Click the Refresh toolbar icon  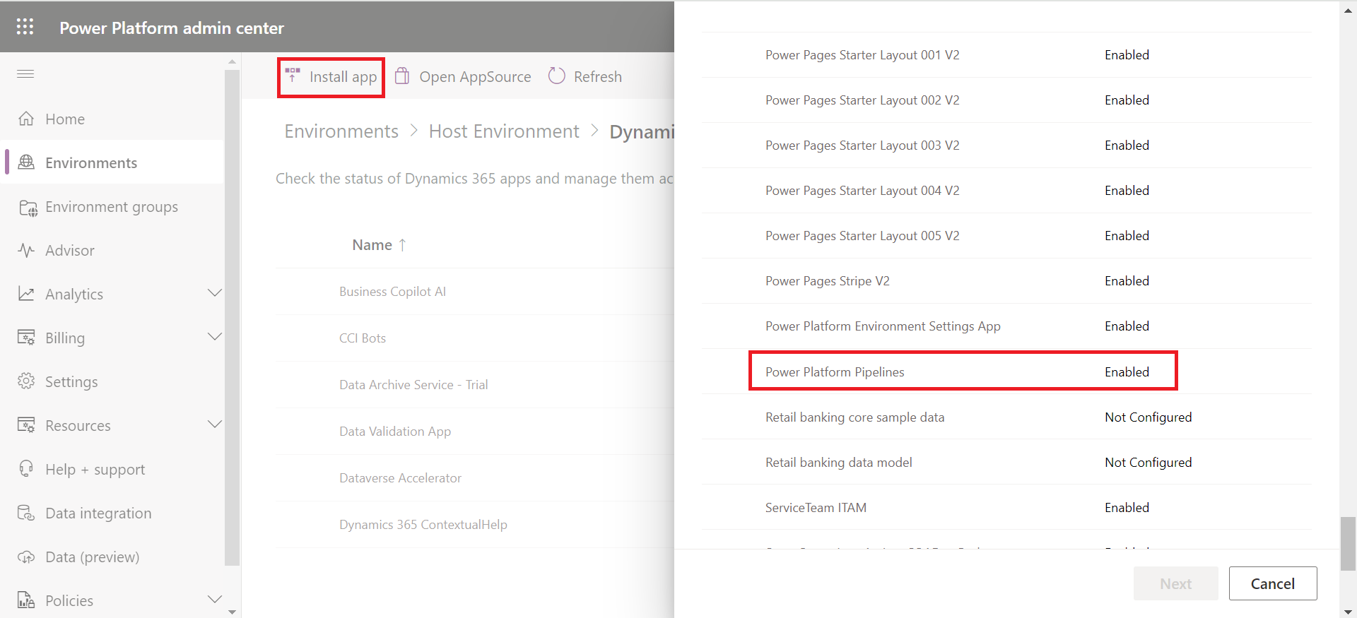click(557, 76)
